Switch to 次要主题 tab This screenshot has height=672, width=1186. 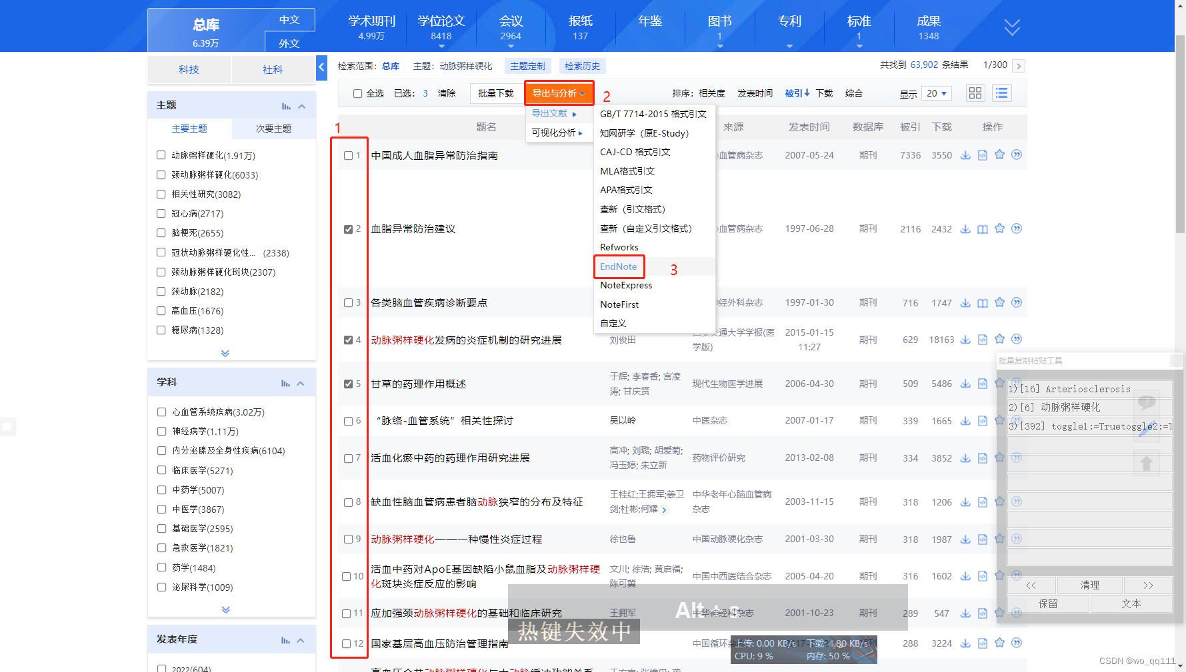point(274,129)
